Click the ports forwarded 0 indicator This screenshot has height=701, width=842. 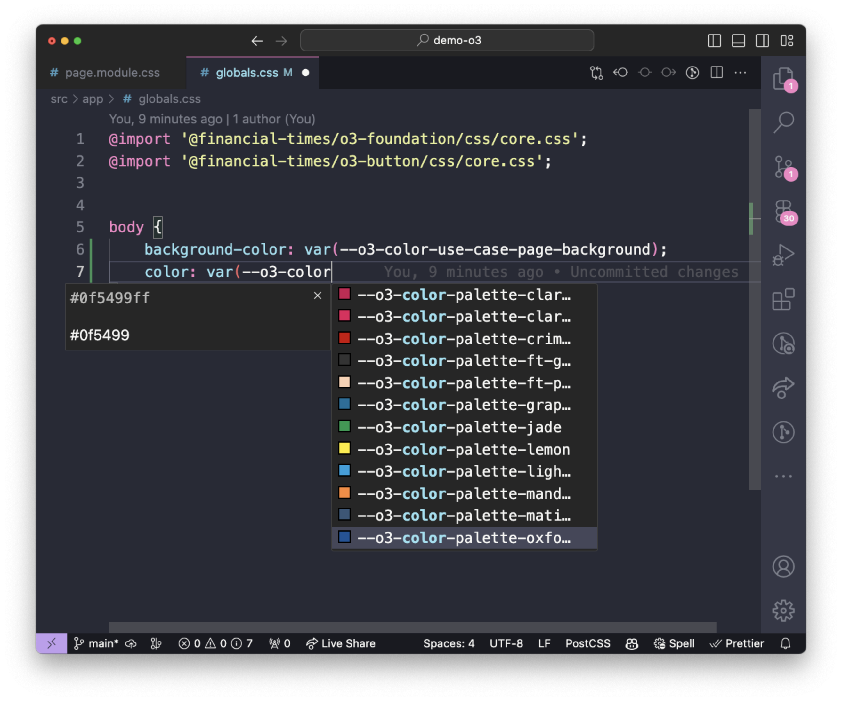point(279,643)
